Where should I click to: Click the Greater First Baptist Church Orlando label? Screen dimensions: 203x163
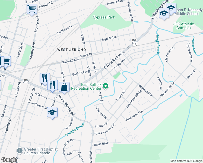point(41,151)
